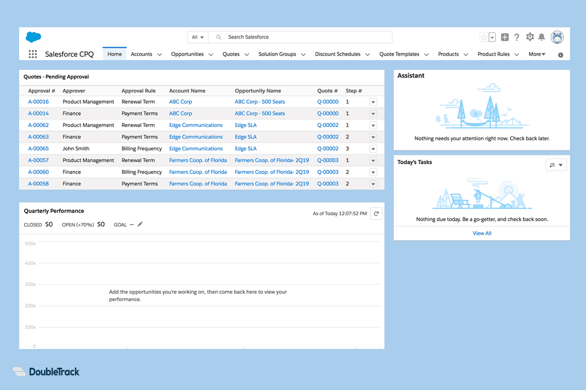Open row actions menu for A-00057
This screenshot has width=586, height=390.
pyautogui.click(x=373, y=160)
